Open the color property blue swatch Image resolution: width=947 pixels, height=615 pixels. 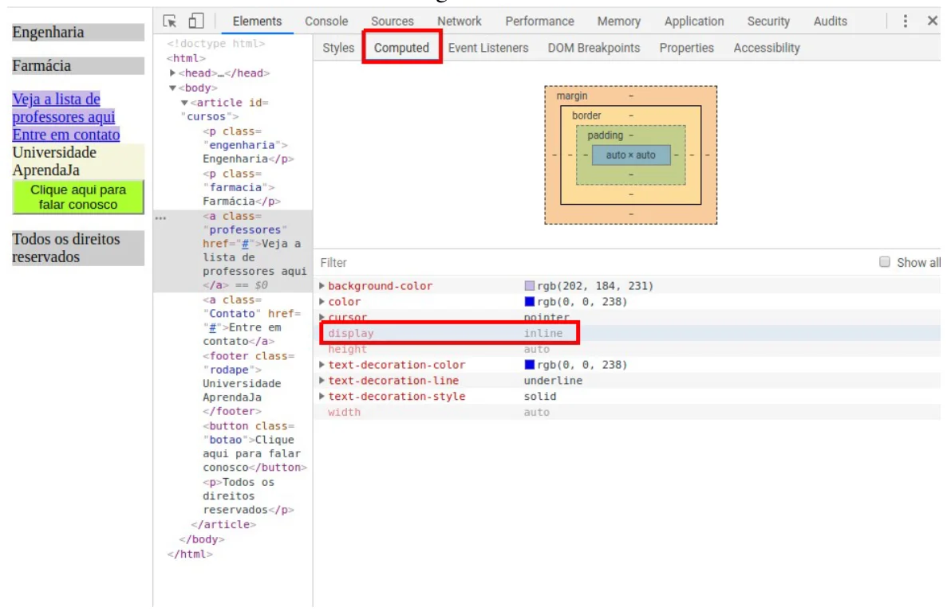pyautogui.click(x=529, y=301)
